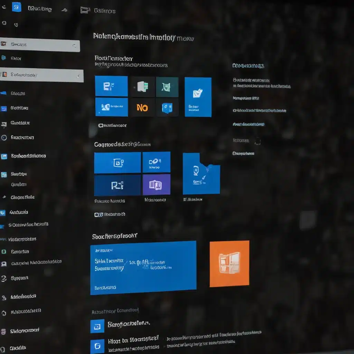Click the circle icon below the back arrow
This screenshot has height=354, width=354.
pos(4,23)
